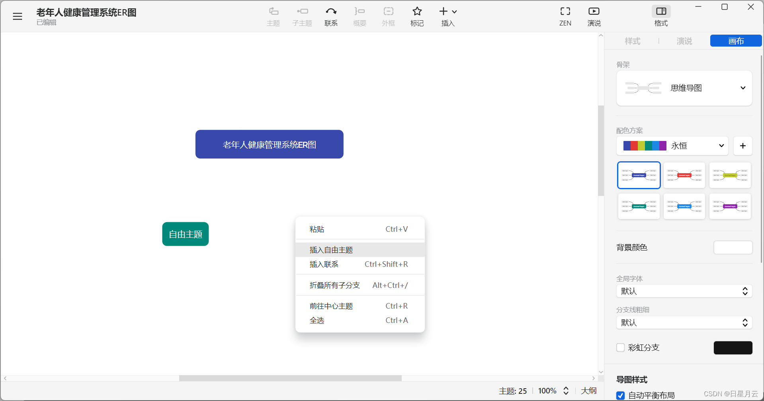Viewport: 764px width, 401px height.
Task: Open the 配色方案 永恒 color scheme dropdown
Action: coord(672,146)
